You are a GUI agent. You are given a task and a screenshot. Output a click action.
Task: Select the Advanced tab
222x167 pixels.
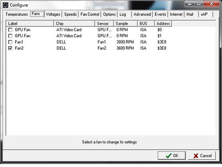[142, 14]
